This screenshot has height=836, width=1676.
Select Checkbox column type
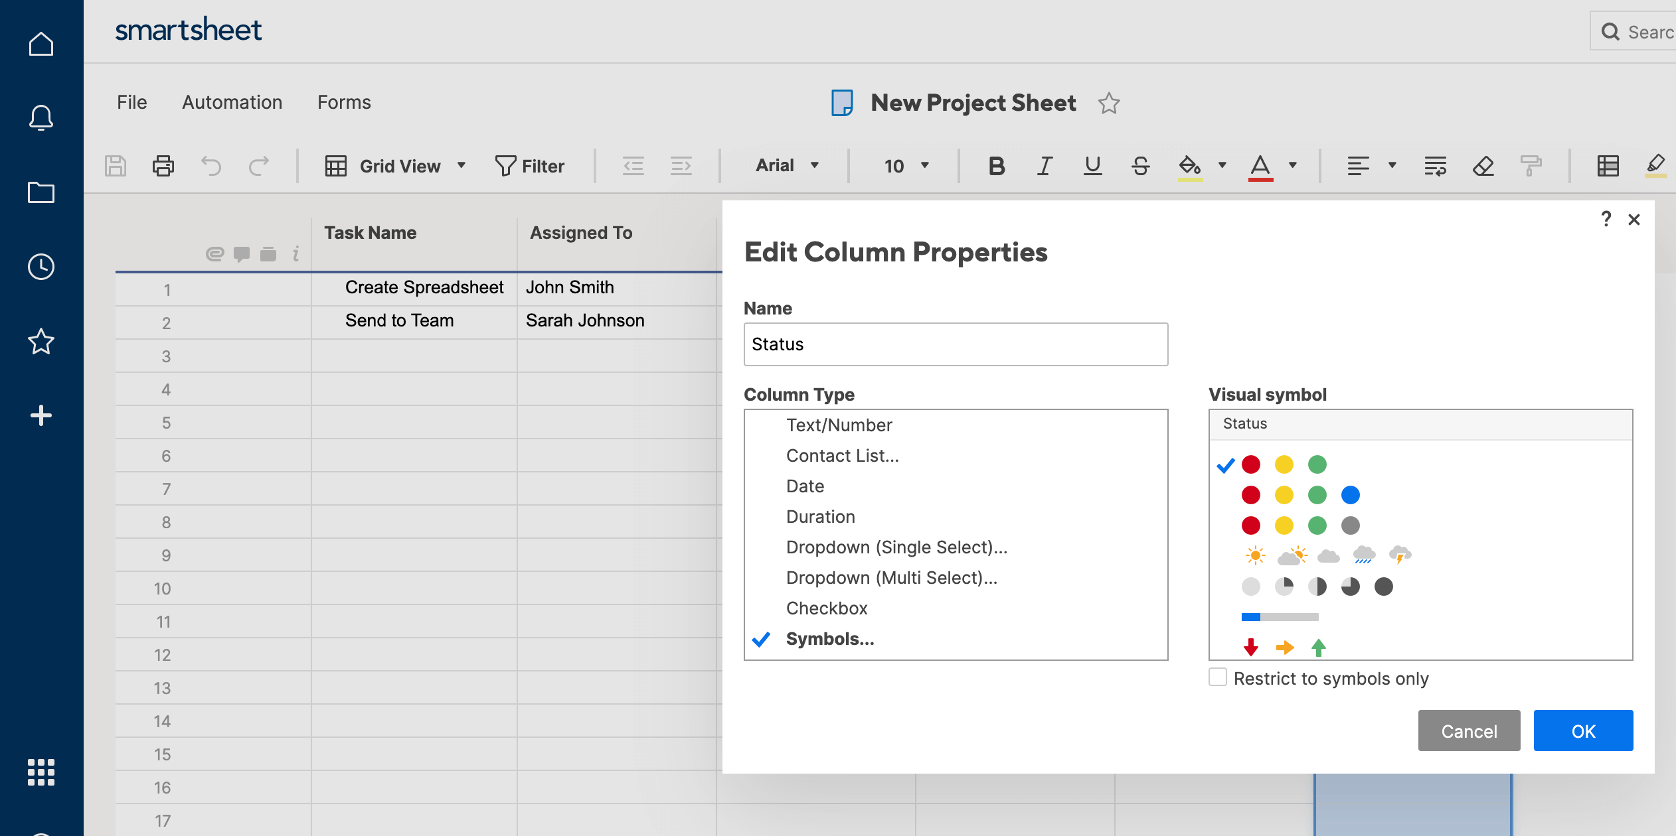pyautogui.click(x=826, y=608)
